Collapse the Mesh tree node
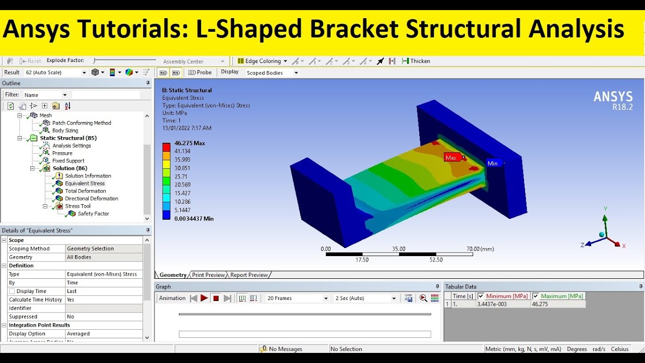Screen dimensions: 645x363 click(x=20, y=115)
